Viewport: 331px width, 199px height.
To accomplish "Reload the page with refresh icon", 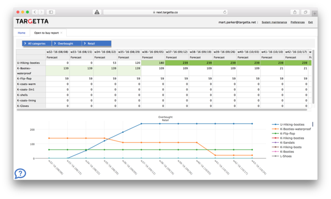I will point(225,12).
